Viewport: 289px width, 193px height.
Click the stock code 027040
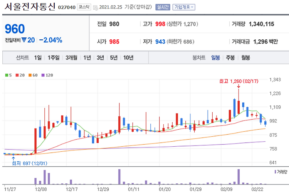click(x=67, y=7)
